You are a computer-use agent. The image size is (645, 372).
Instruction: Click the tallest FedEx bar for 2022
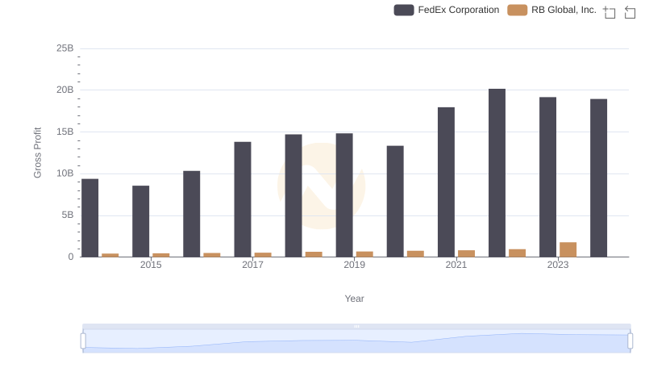[497, 173]
